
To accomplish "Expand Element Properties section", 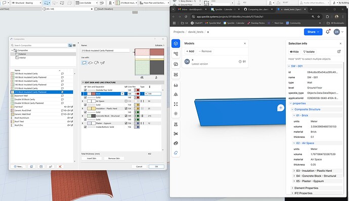I will [307, 188].
